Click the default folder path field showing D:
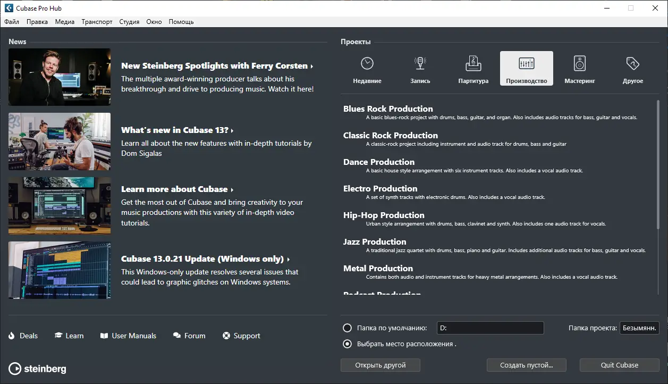668x384 pixels. 489,328
